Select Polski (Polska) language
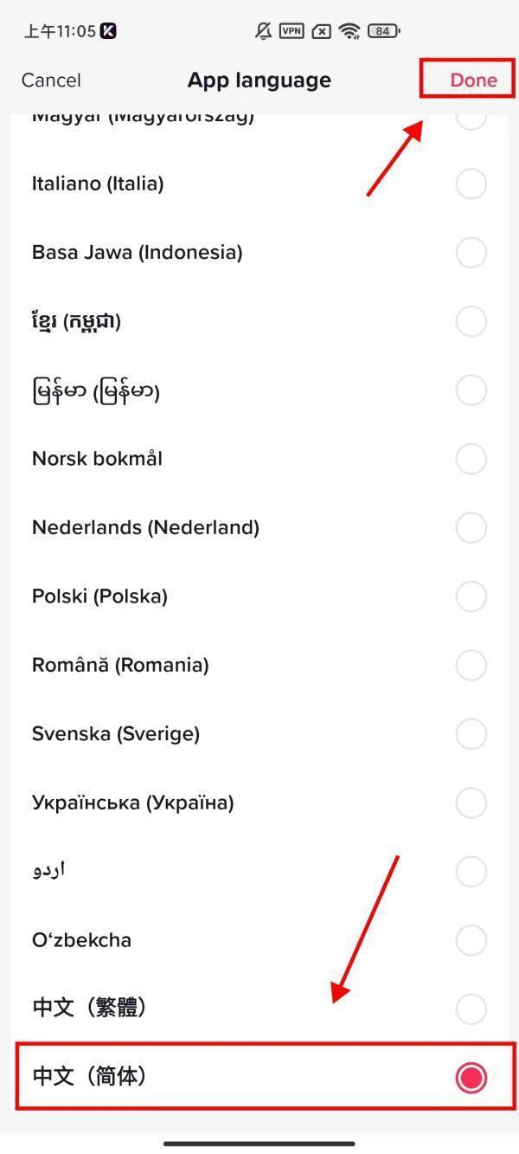519x1154 pixels. coord(259,596)
